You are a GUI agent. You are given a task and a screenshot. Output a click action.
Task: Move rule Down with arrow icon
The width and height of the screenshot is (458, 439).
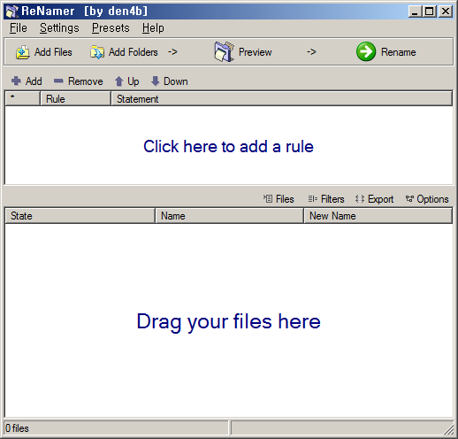pos(155,81)
